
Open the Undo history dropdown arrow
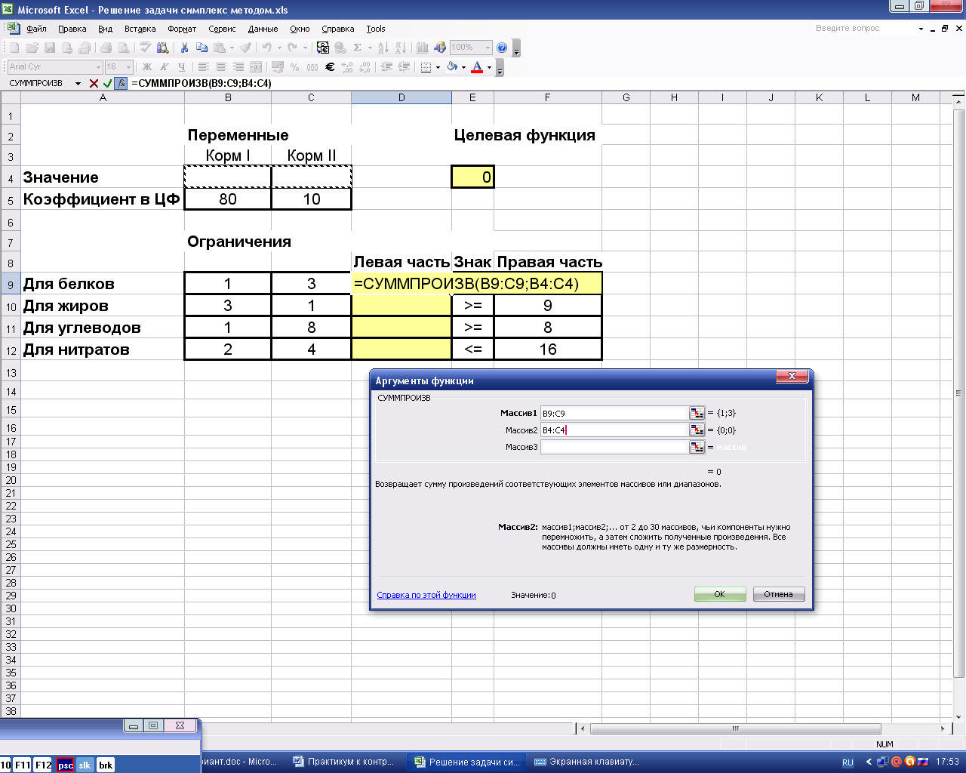click(x=279, y=48)
